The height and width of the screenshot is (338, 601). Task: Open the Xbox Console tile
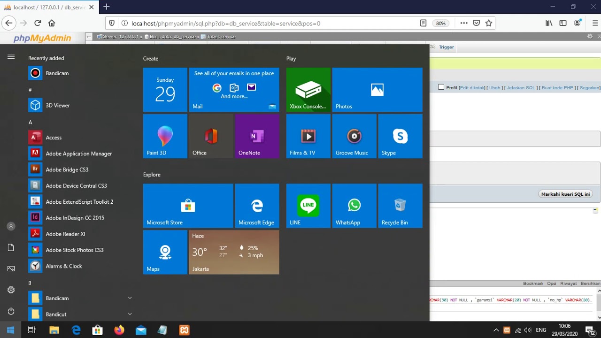(308, 90)
